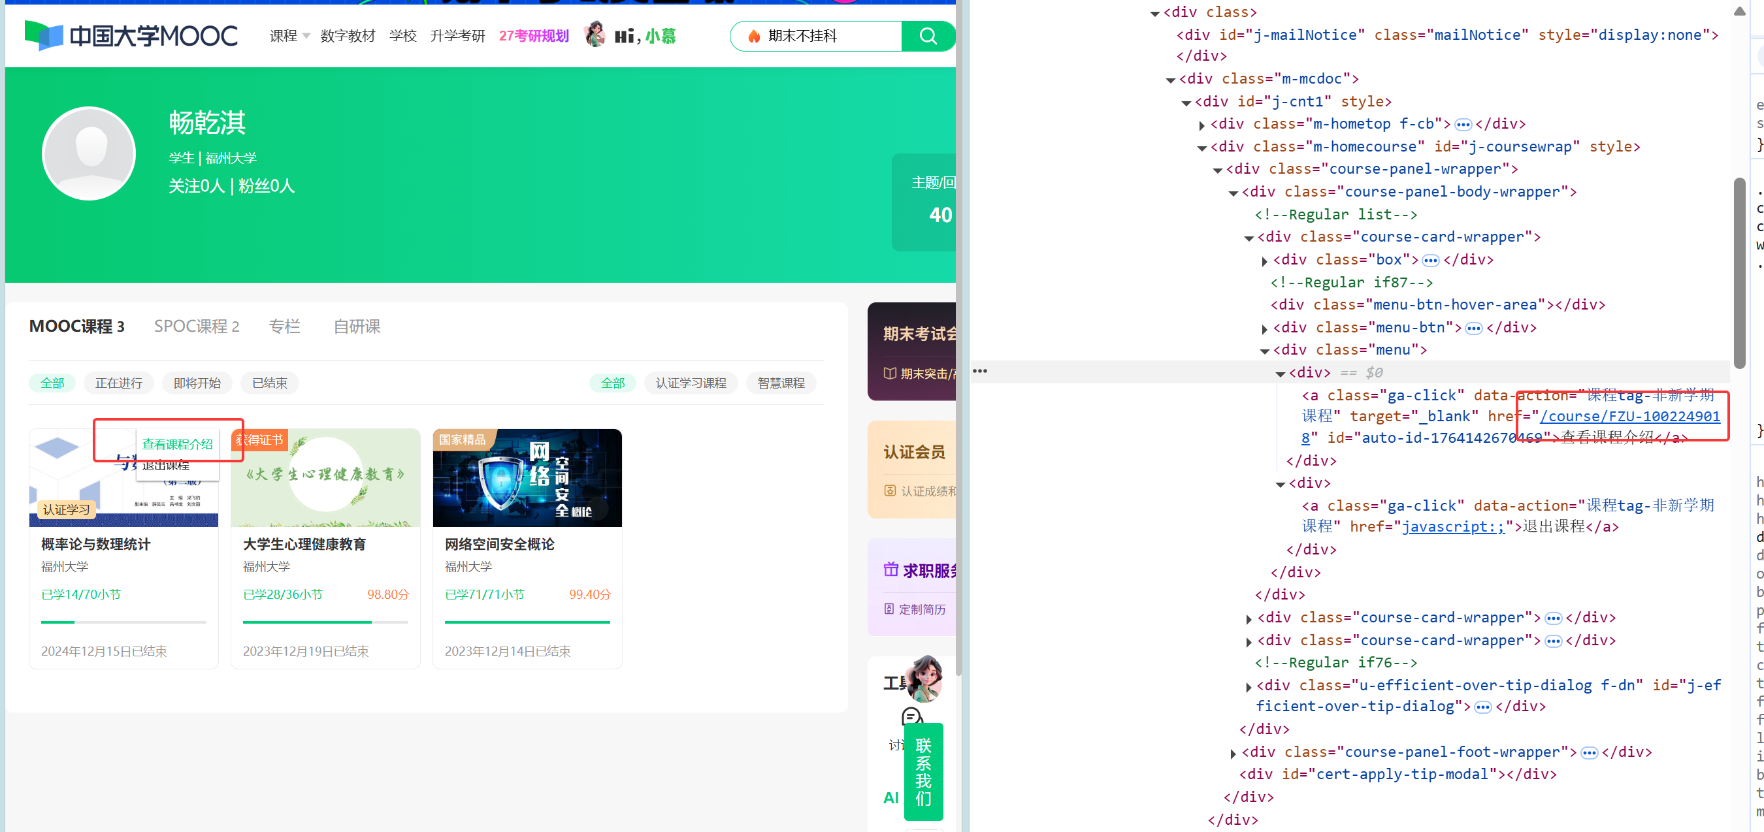This screenshot has height=832, width=1764.
Task: Click the user avatar placeholder image
Action: tap(89, 153)
